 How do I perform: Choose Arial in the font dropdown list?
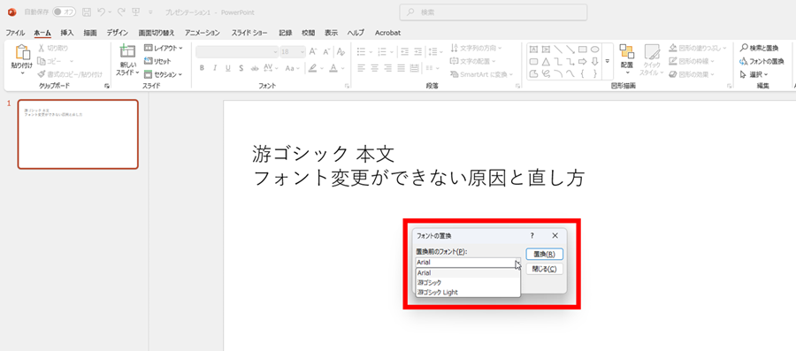tap(468, 273)
